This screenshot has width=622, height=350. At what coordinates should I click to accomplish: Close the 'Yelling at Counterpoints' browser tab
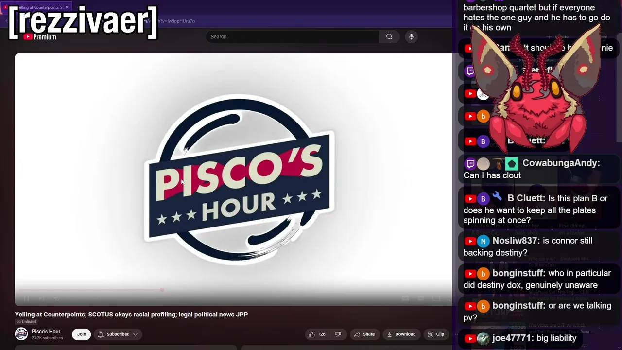(x=68, y=7)
